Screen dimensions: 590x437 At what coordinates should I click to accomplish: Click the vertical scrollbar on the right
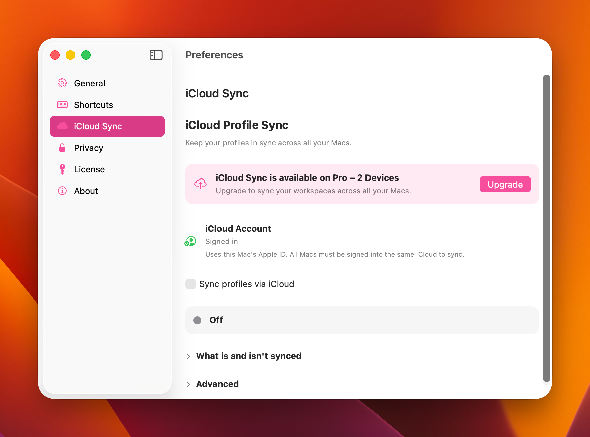click(x=547, y=228)
